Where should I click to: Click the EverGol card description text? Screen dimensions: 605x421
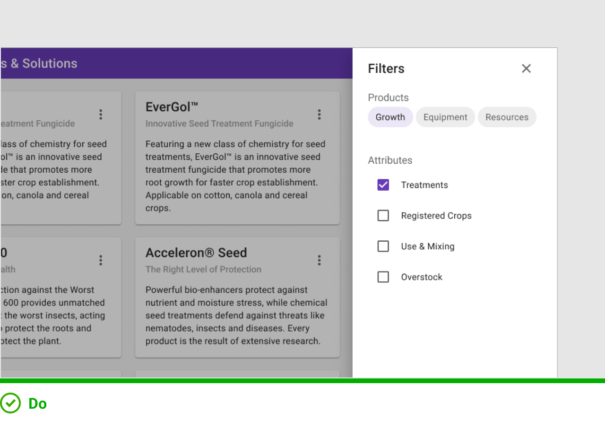coord(235,176)
